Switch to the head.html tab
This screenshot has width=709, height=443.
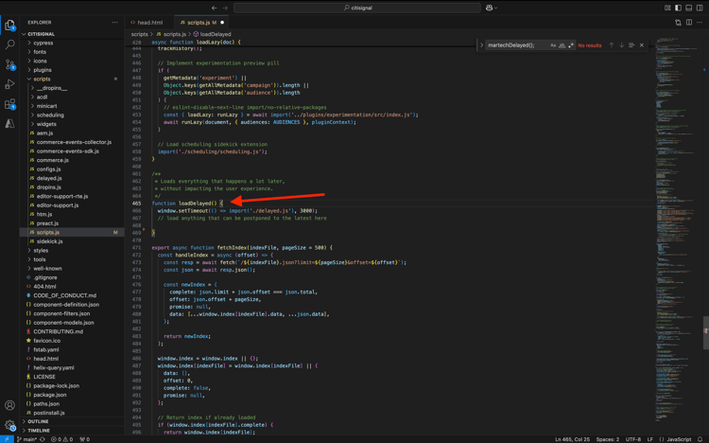(x=149, y=22)
